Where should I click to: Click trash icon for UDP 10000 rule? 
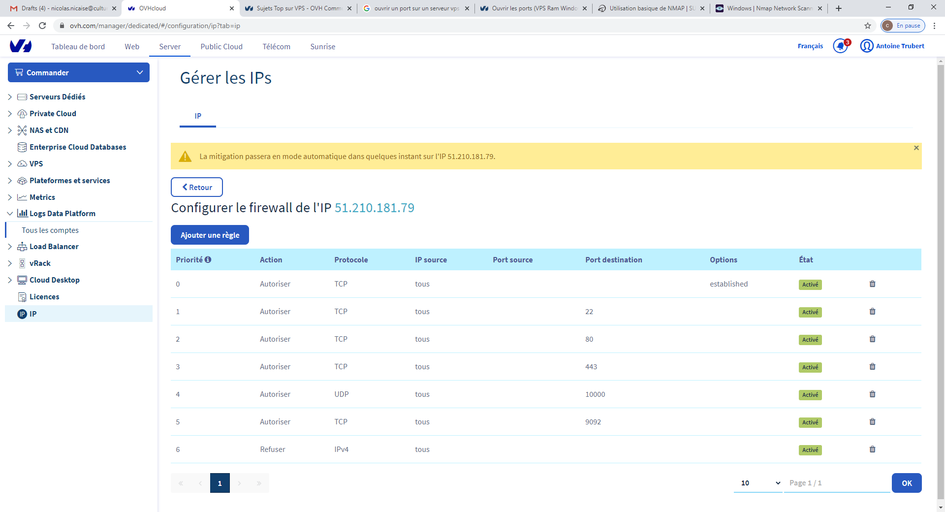[872, 394]
